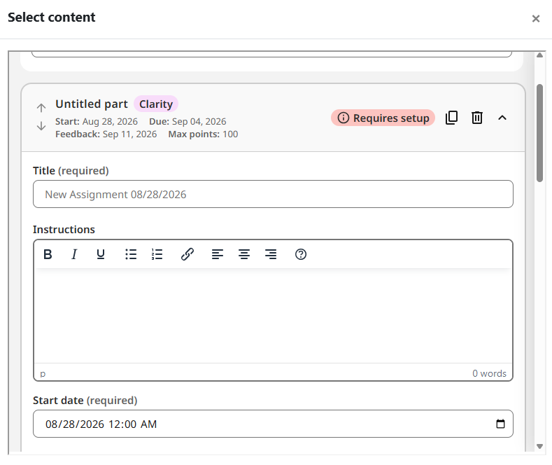
Task: Click the scrollbar up arrow
Action: pos(539,55)
